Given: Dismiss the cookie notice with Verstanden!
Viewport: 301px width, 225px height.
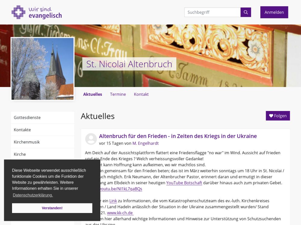Looking at the screenshot, I should pos(52,208).
